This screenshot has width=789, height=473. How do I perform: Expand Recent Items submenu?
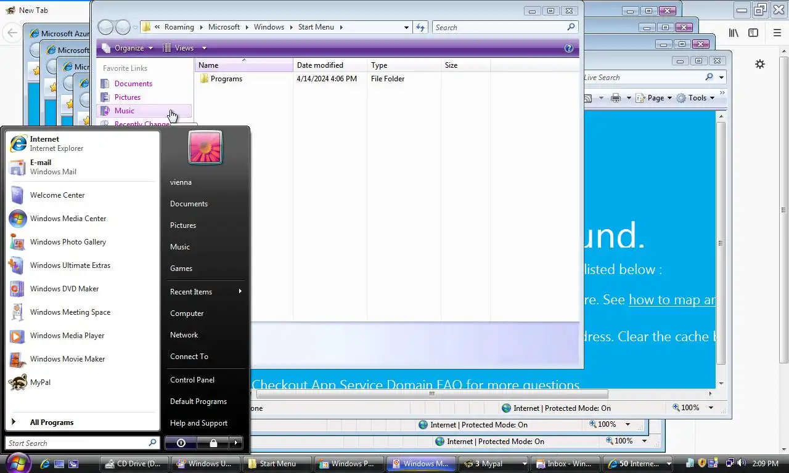click(x=206, y=292)
